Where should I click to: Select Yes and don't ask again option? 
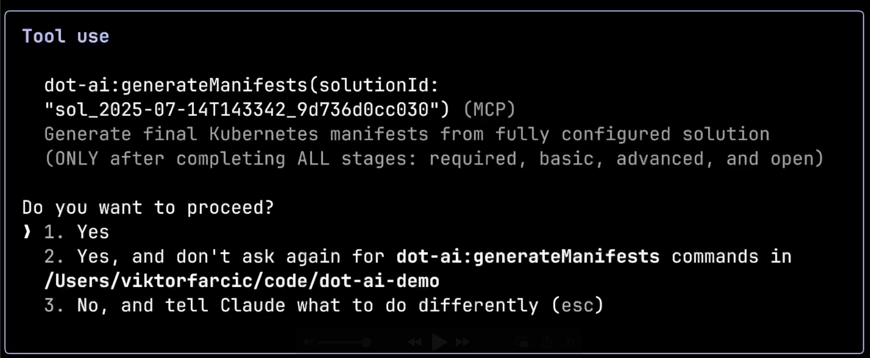tap(418, 269)
